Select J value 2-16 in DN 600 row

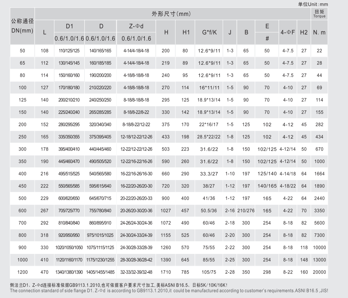pos(230,211)
